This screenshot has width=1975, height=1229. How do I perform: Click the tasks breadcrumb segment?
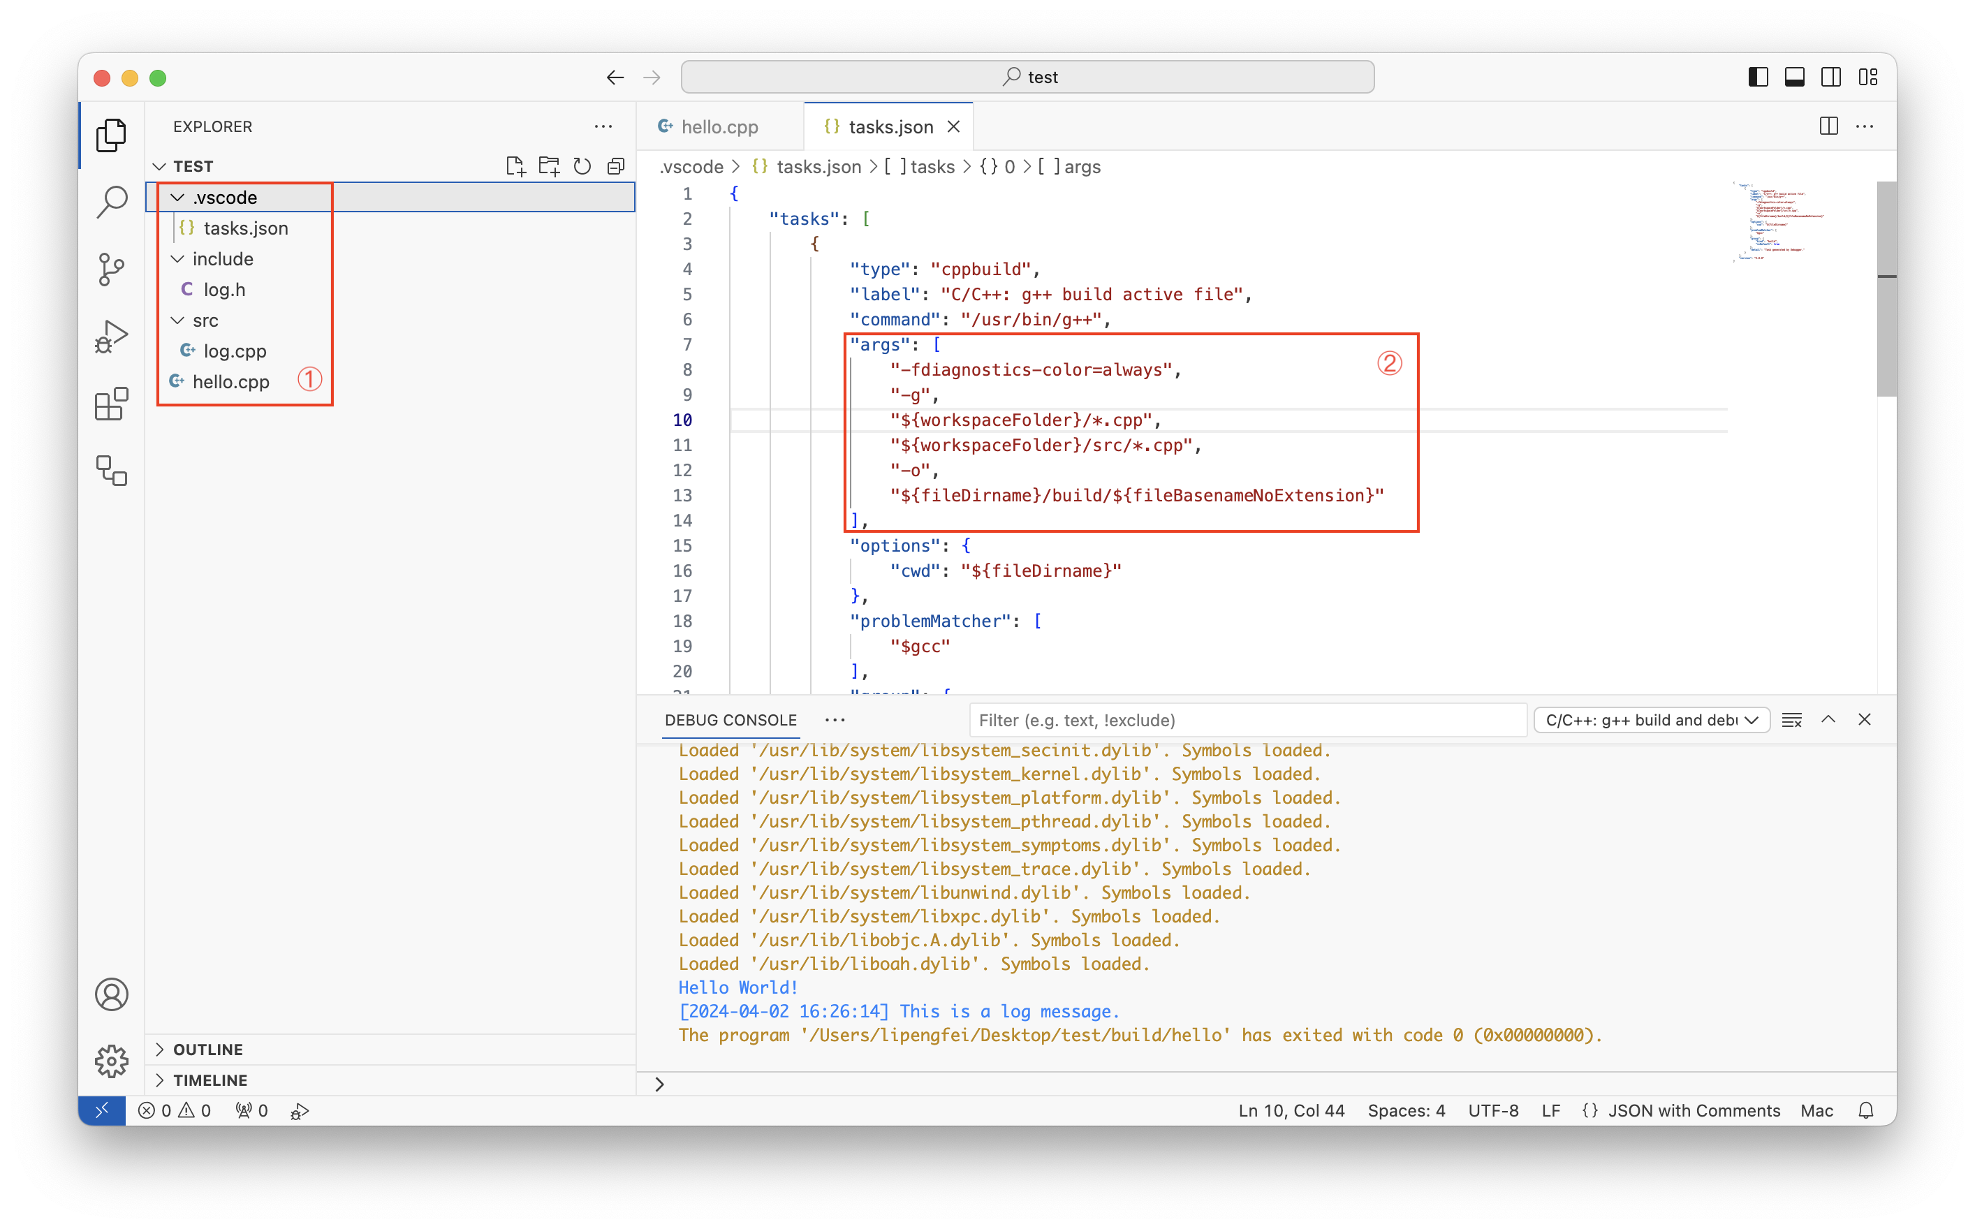point(920,168)
